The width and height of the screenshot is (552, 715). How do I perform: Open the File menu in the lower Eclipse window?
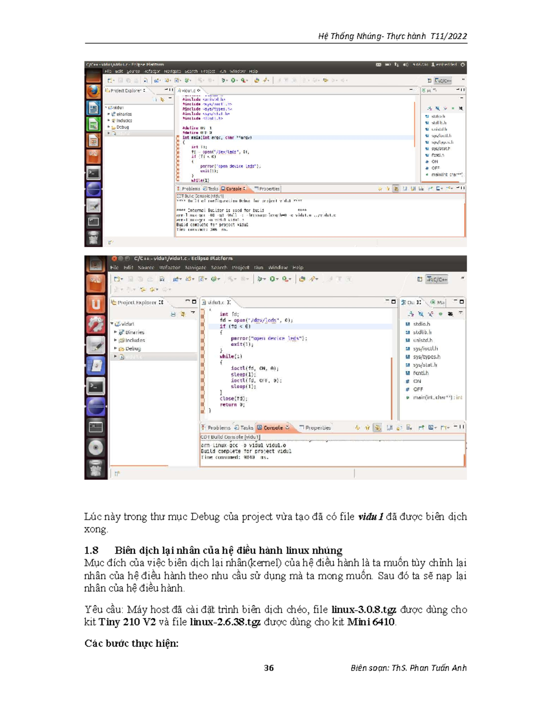[114, 267]
